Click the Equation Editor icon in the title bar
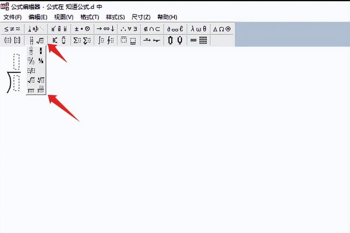This screenshot has height=233, width=350. point(5,6)
